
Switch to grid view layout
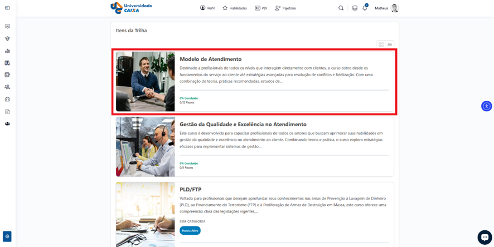pyautogui.click(x=381, y=45)
